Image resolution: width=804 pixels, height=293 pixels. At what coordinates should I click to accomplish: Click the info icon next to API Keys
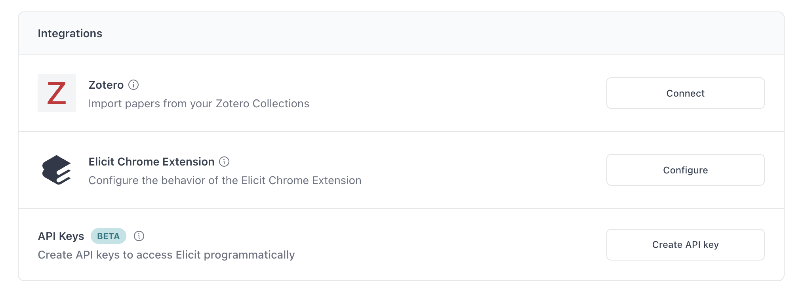139,236
